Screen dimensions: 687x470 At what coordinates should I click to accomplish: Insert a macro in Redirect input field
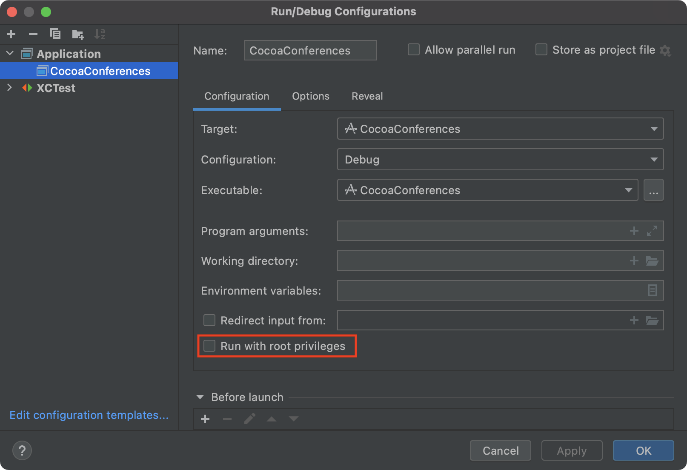click(x=634, y=320)
